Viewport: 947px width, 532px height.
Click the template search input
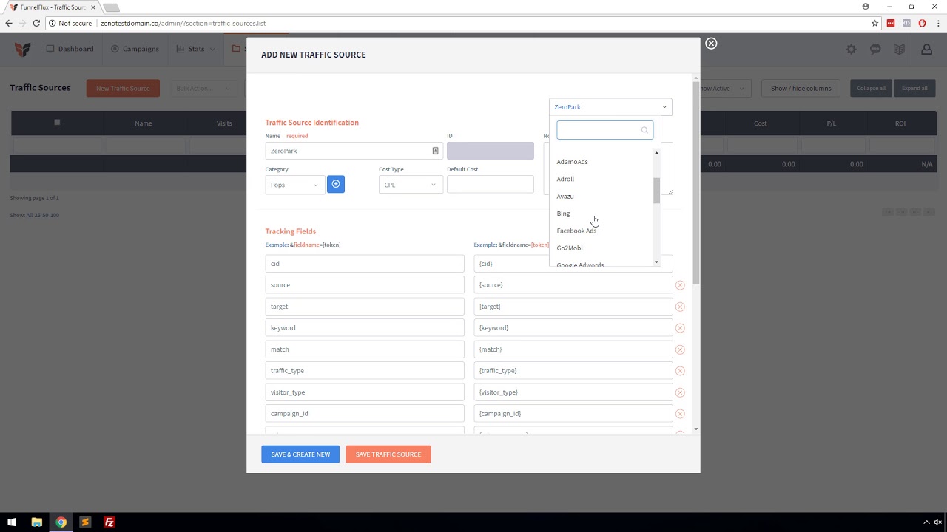(x=604, y=130)
